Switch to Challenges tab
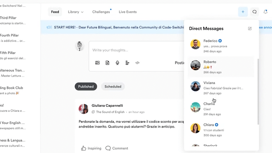The height and width of the screenshot is (153, 272). [x=101, y=12]
